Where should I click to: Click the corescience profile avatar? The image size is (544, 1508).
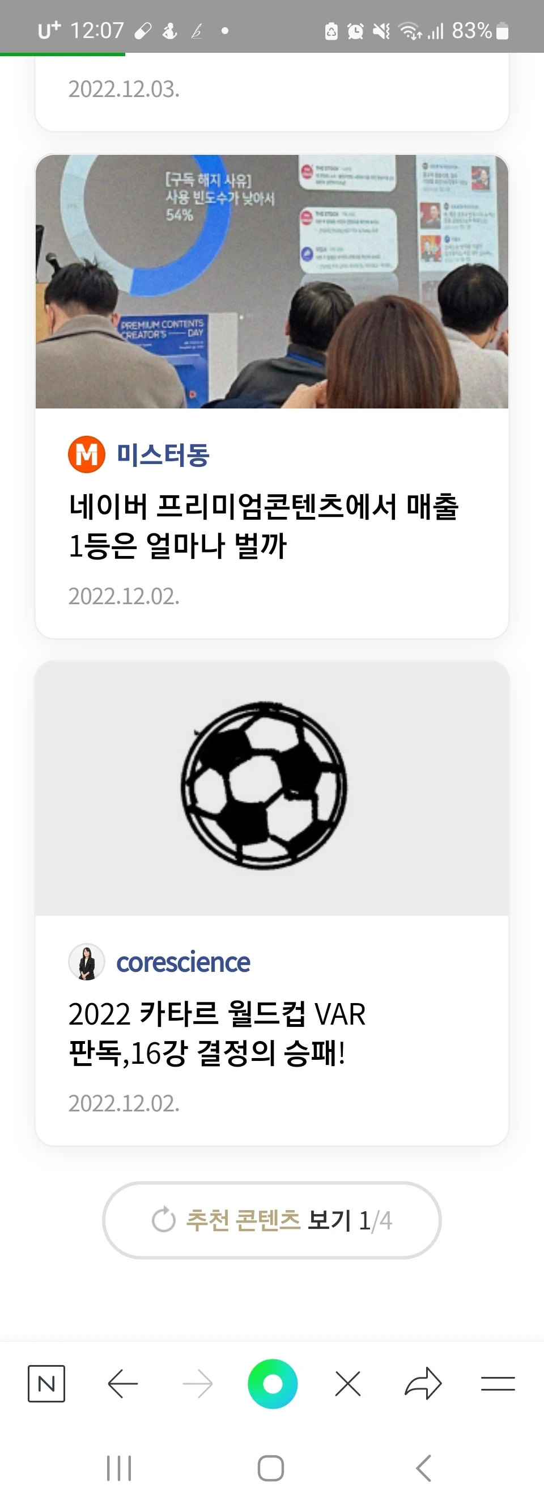(87, 962)
